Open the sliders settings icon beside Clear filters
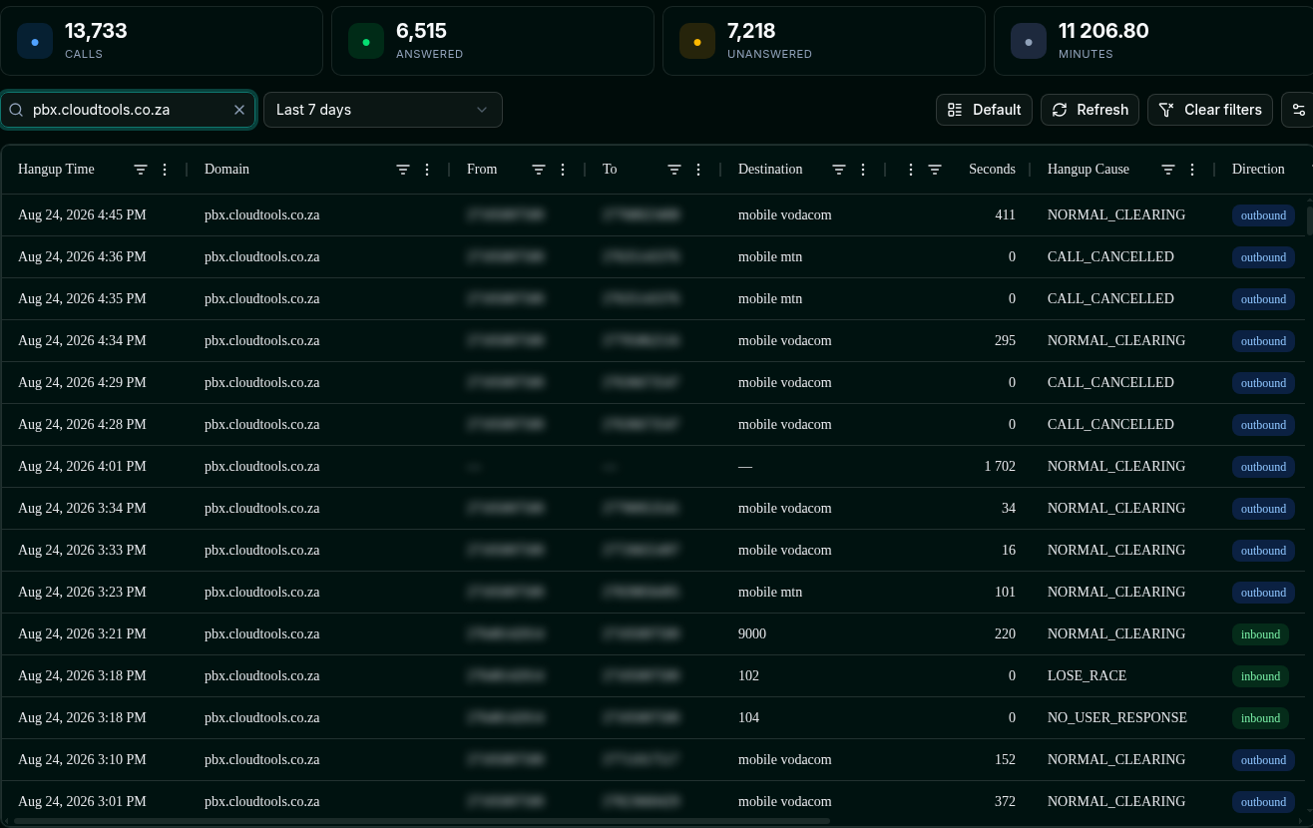This screenshot has height=828, width=1313. tap(1298, 110)
